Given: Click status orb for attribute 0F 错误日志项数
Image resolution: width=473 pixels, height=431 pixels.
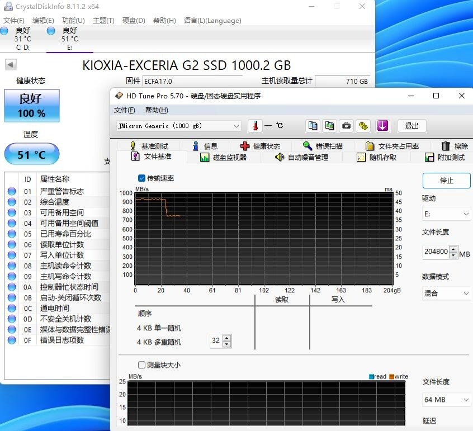Looking at the screenshot, I should pos(12,340).
